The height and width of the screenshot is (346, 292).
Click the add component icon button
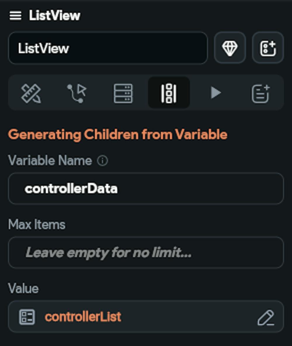268,48
